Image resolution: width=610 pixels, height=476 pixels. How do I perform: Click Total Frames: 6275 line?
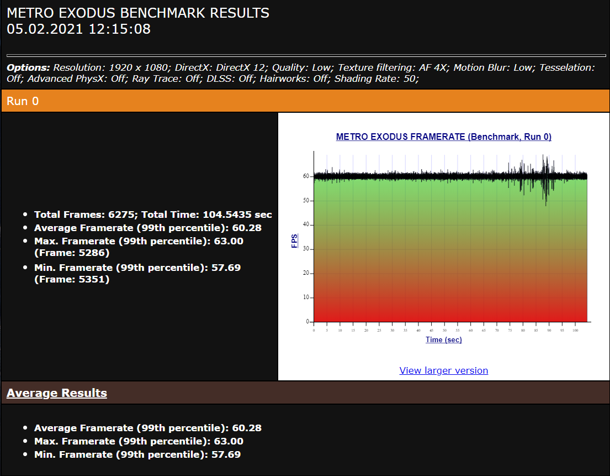click(153, 215)
